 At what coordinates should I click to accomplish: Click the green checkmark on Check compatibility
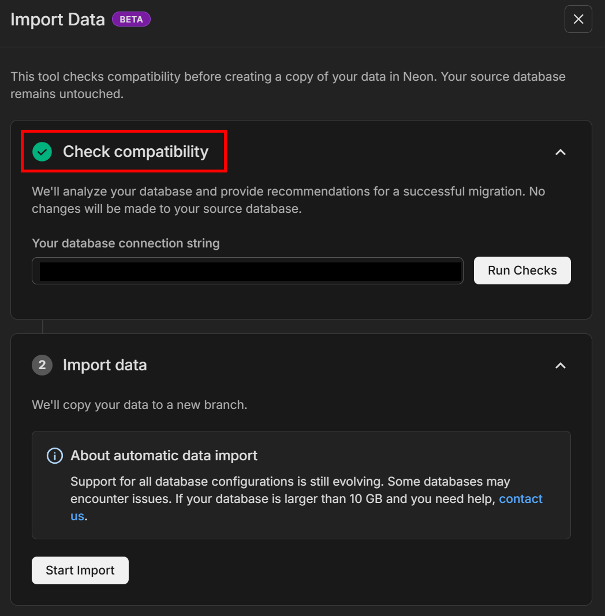point(41,152)
